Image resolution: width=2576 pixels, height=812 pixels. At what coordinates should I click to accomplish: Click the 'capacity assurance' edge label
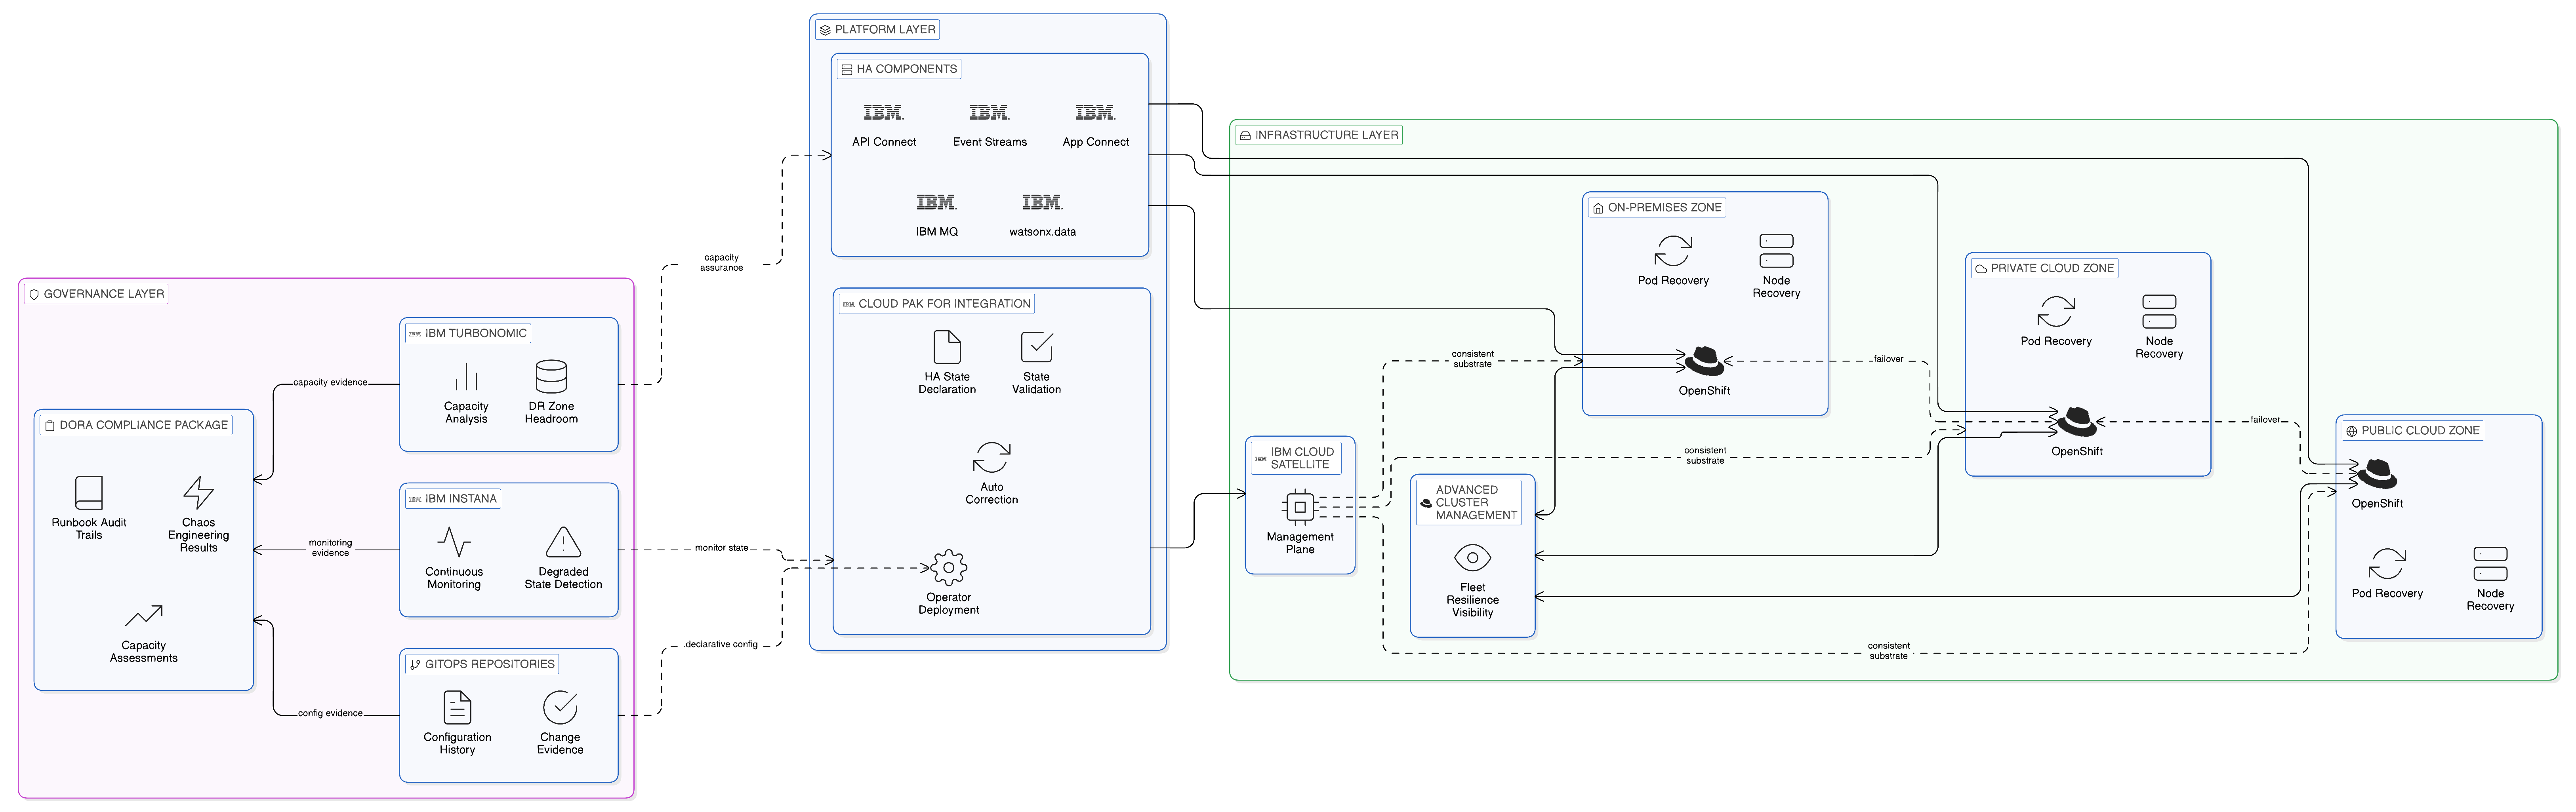click(721, 263)
